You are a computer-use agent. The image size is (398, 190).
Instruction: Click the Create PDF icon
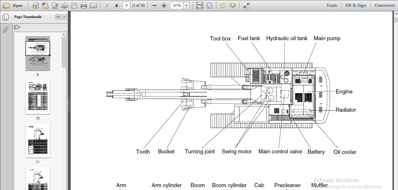(45, 5)
